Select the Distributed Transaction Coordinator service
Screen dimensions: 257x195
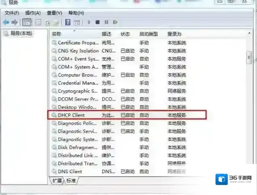pyautogui.click(x=119, y=164)
